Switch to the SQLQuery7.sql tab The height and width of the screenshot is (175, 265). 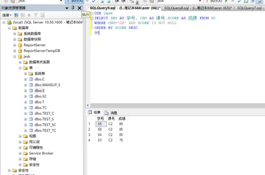point(251,8)
